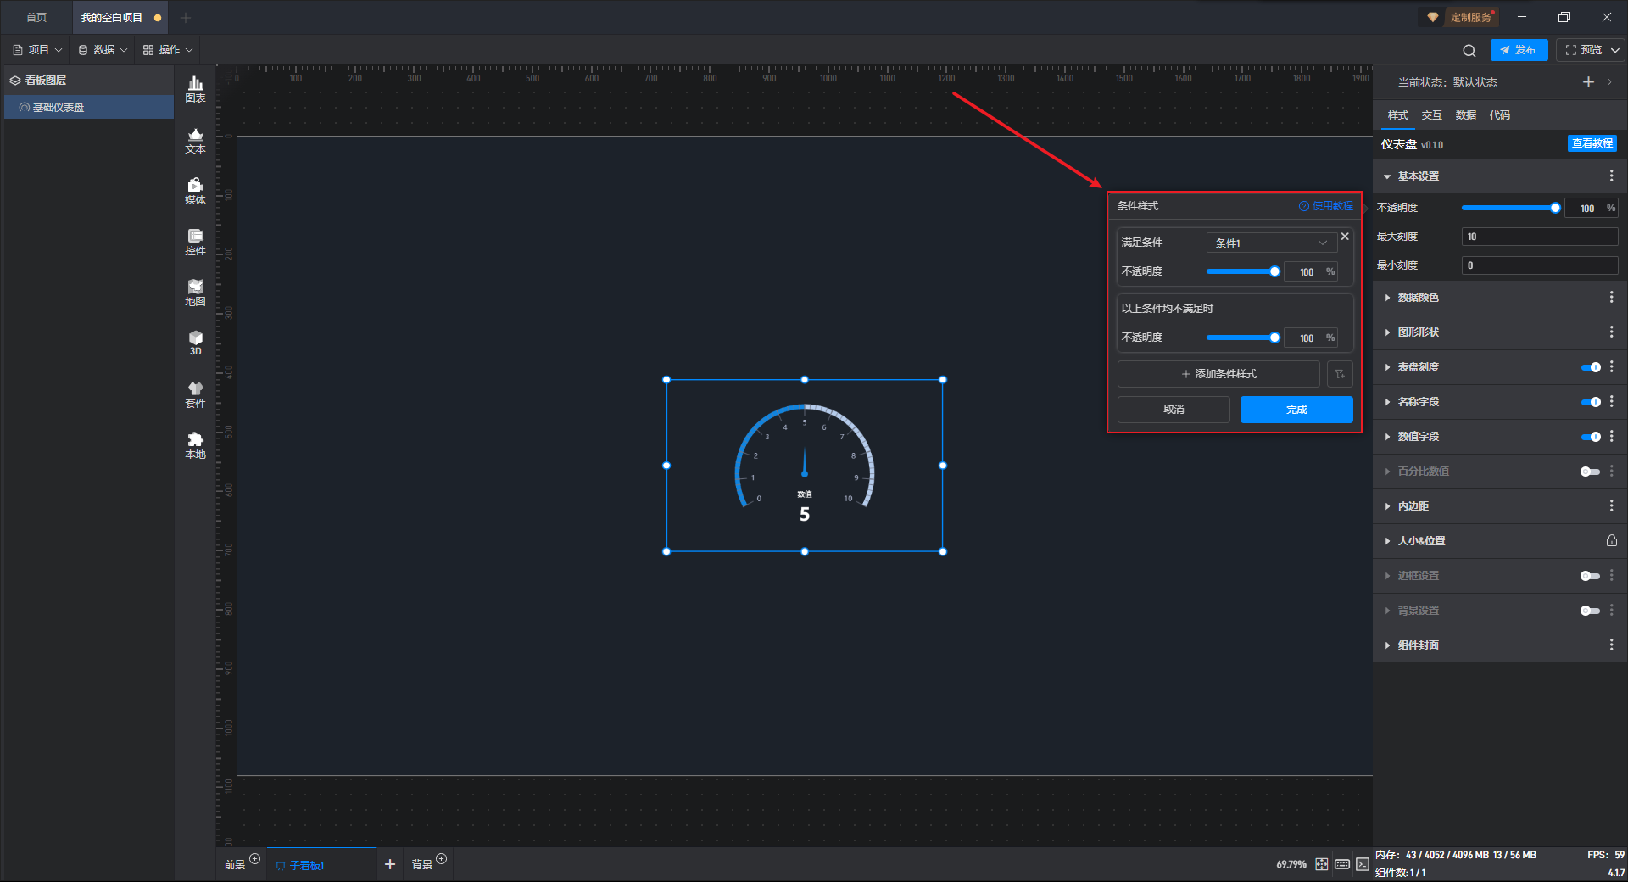The image size is (1628, 882).
Task: Open the 图表 chart components panel
Action: coord(195,88)
